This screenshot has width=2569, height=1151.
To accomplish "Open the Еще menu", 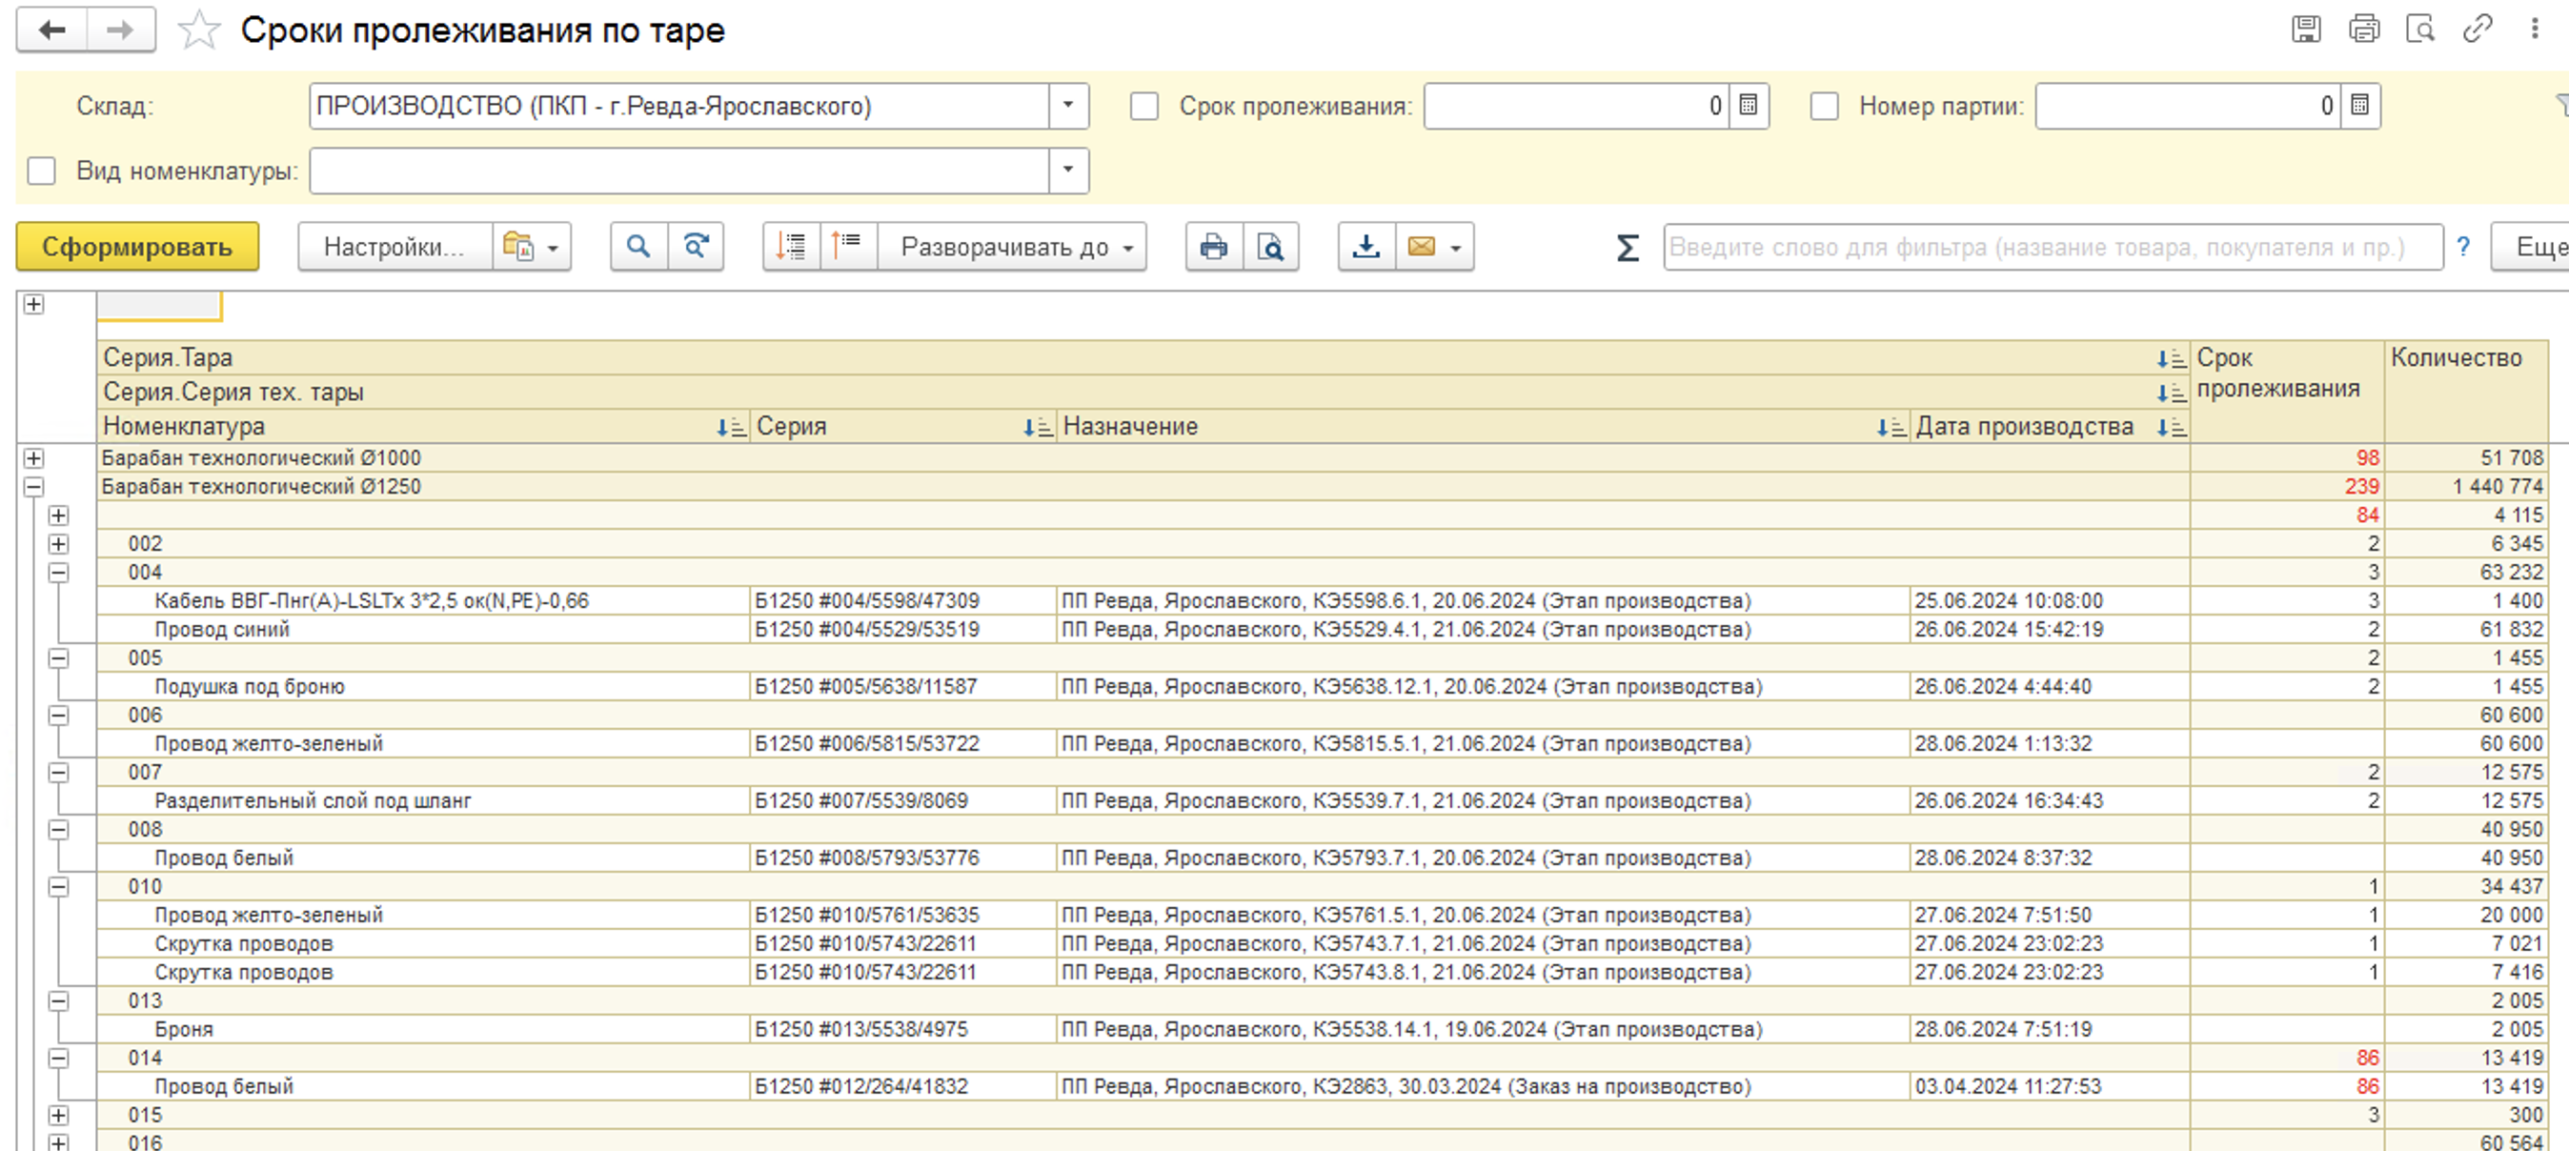I will click(2534, 247).
